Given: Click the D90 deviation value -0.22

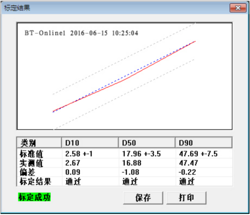Looking at the screenshot, I should tap(187, 172).
